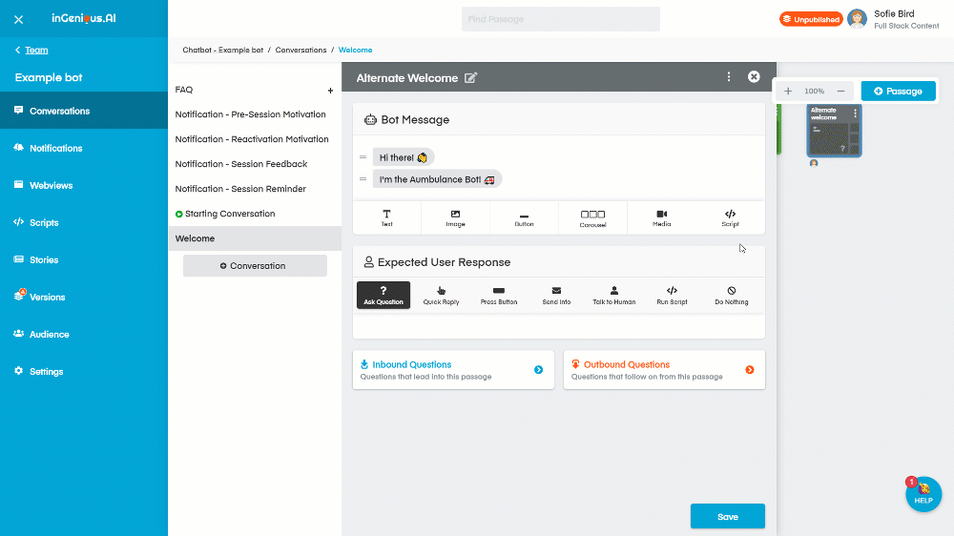Add a Media bot message

point(661,217)
